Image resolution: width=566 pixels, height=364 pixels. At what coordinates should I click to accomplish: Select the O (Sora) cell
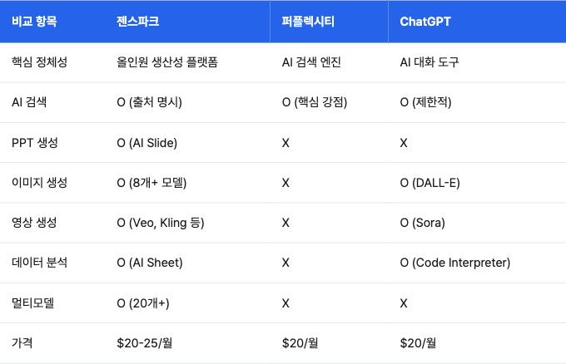click(x=422, y=223)
